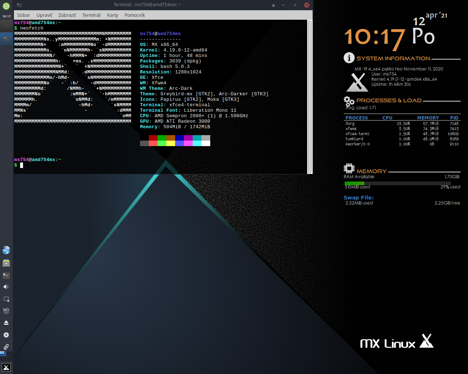Click the System Information info icon
Image resolution: width=468 pixels, height=374 pixels.
point(349,58)
